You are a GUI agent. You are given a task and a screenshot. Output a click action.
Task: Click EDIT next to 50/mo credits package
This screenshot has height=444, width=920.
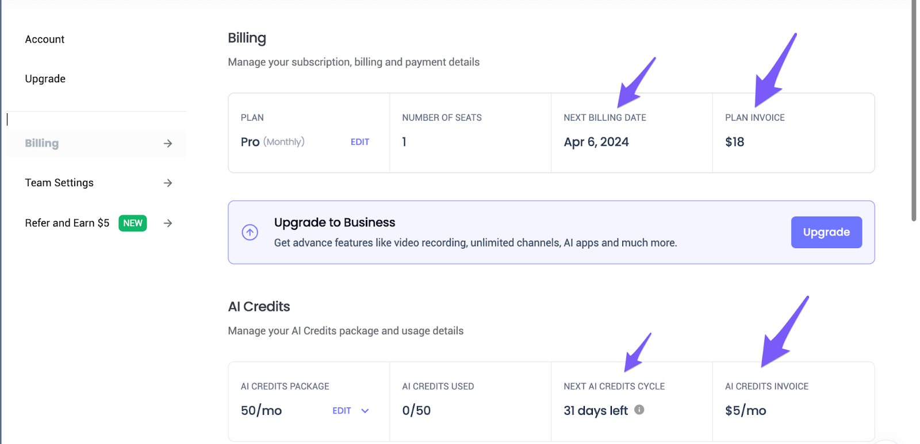pos(342,411)
